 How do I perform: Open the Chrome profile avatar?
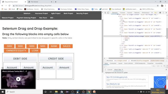(162, 5)
